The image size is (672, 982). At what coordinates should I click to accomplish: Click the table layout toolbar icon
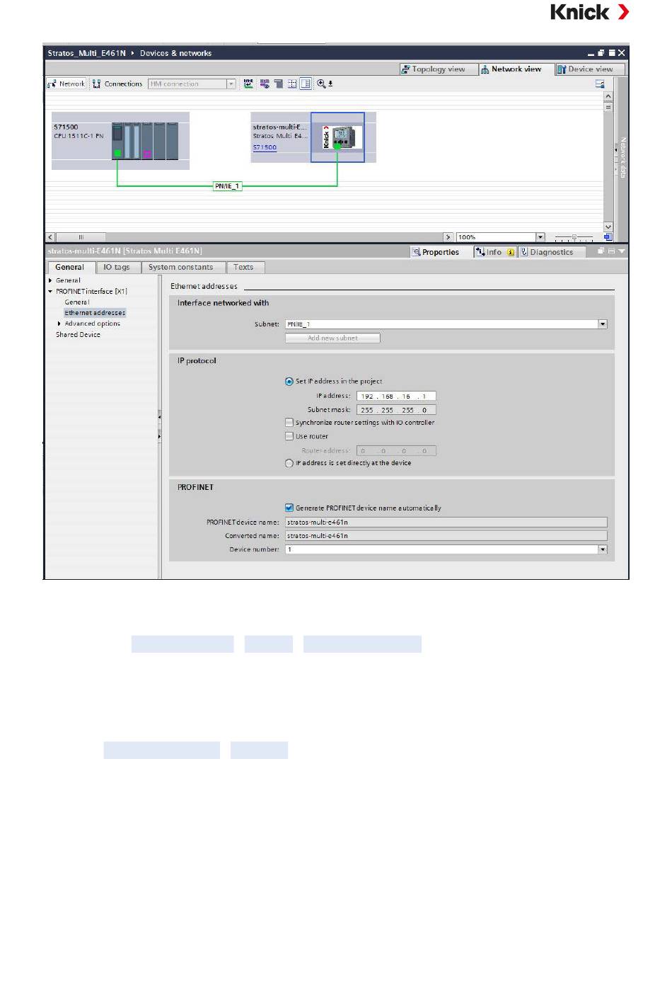pos(291,84)
